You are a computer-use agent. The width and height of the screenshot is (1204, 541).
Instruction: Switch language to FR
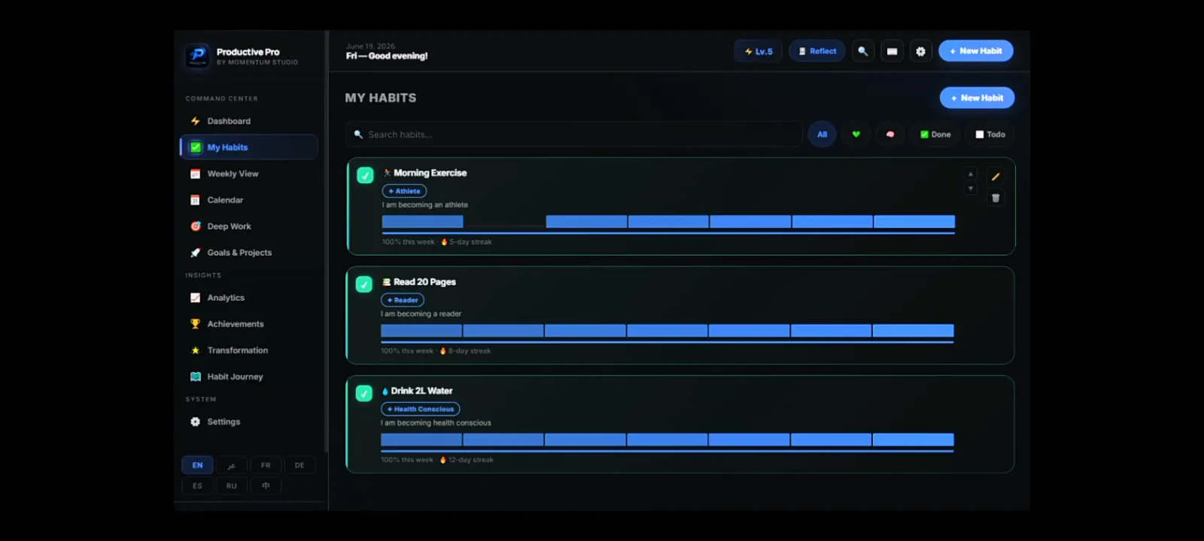point(266,465)
